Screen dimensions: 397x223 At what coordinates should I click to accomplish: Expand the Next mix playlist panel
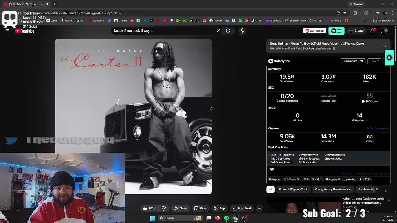tap(385, 46)
